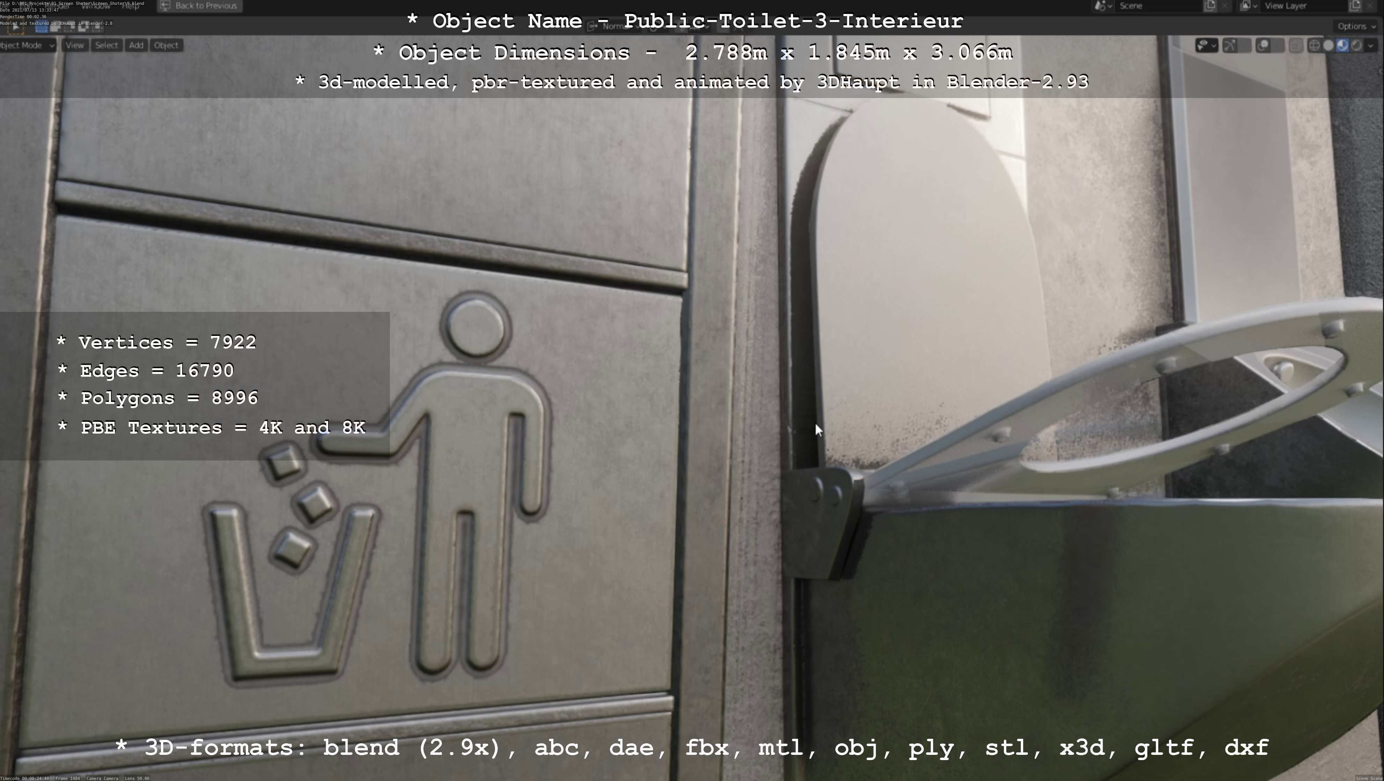Open the Window menu in top bar
This screenshot has width=1384, height=781.
point(96,6)
